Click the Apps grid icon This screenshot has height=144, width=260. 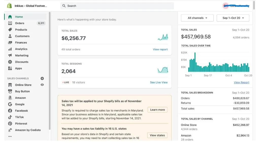[10, 68]
